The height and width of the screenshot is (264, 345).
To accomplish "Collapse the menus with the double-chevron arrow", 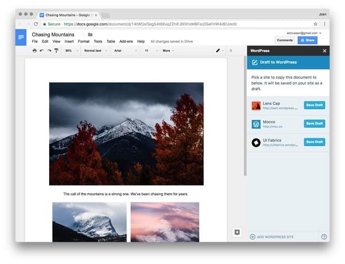I will point(231,51).
